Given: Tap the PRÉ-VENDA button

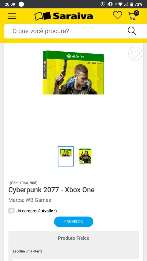Looking at the screenshot, I should [x=73, y=222].
